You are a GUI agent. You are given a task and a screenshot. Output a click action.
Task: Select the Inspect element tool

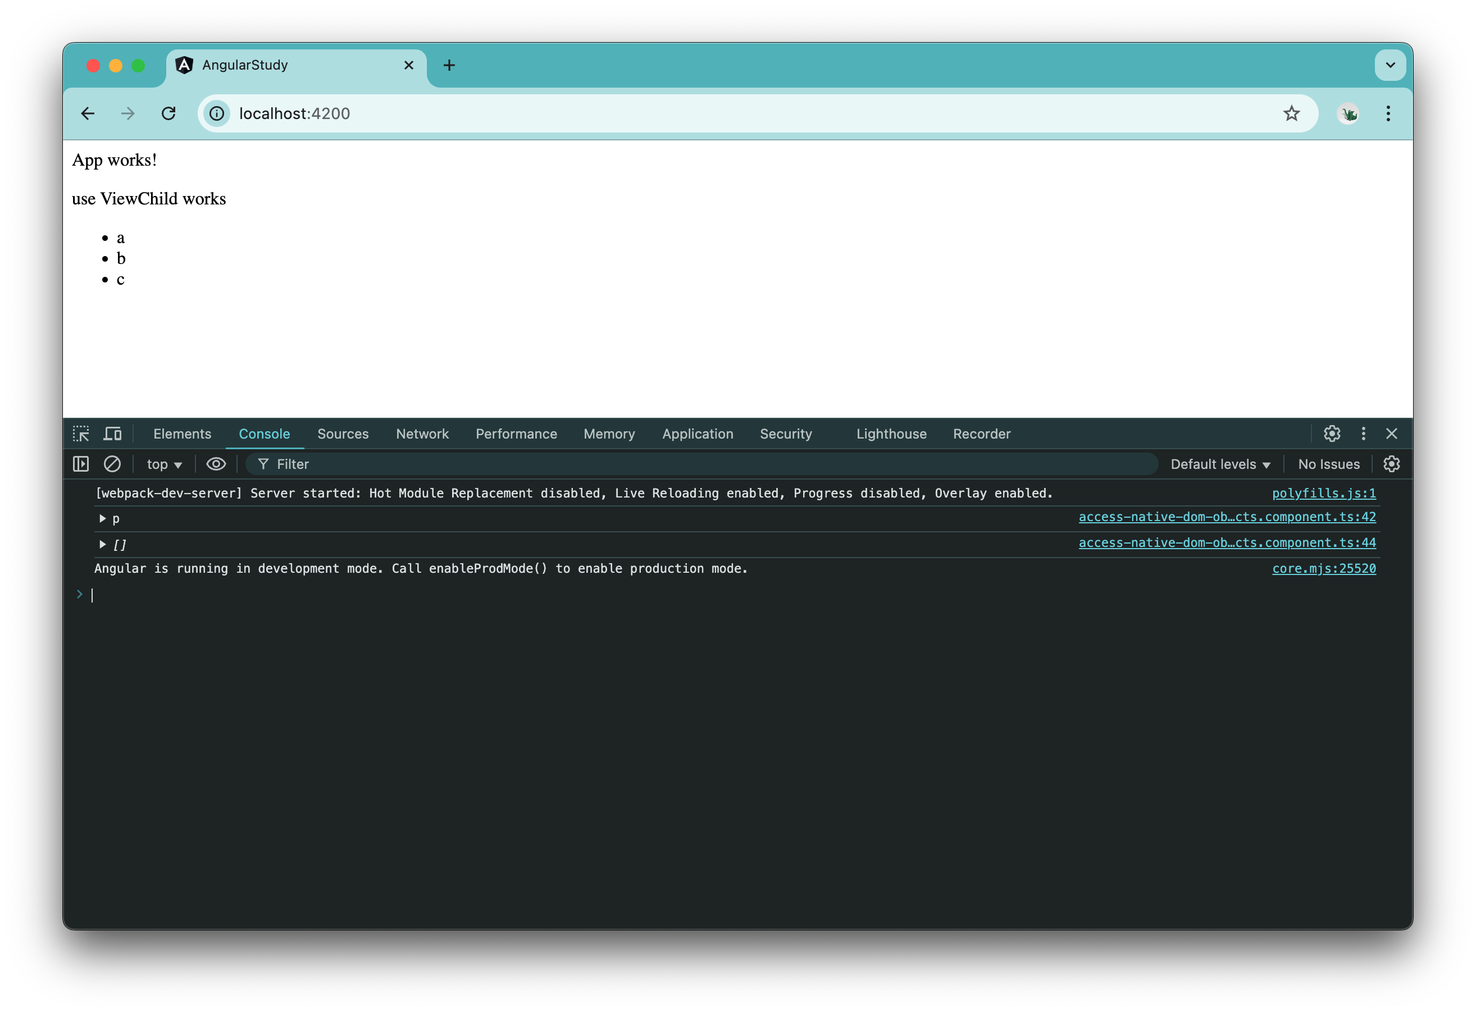(81, 433)
